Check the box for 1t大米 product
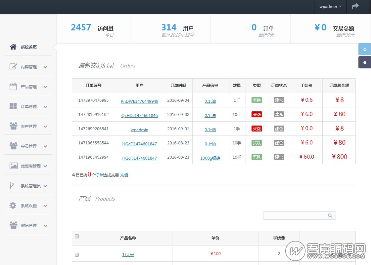Image resolution: width=371 pixels, height=265 pixels. [77, 255]
